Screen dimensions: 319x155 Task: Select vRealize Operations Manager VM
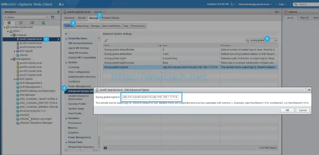tap(36, 123)
